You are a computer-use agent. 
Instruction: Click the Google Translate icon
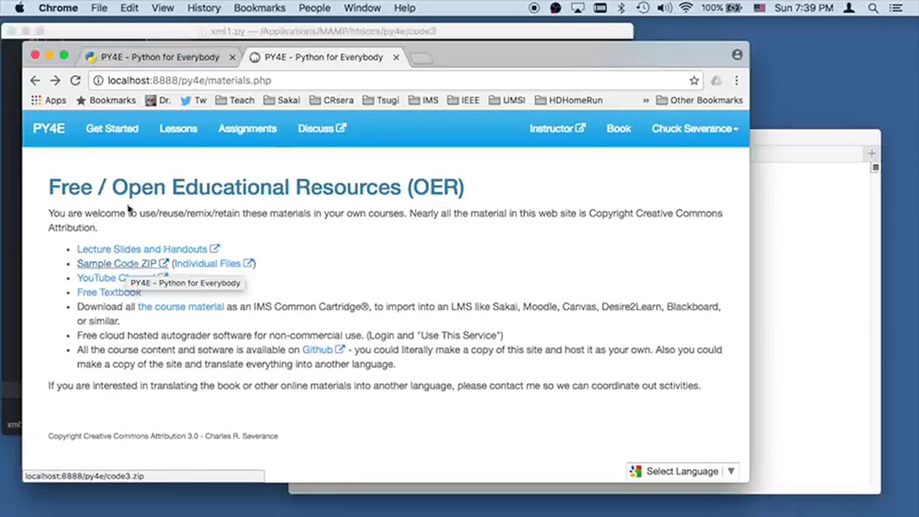[x=636, y=471]
